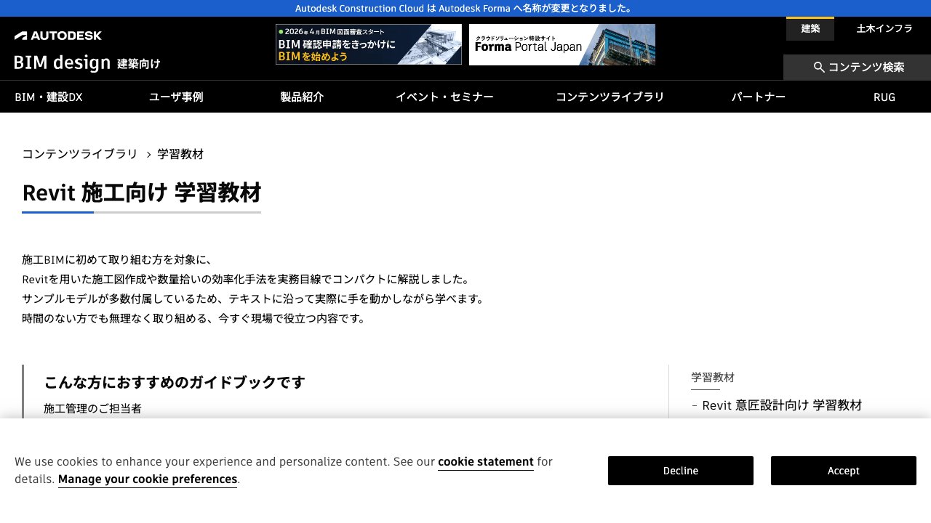Click the line starting Revitを用いた施工図作成

click(x=246, y=280)
